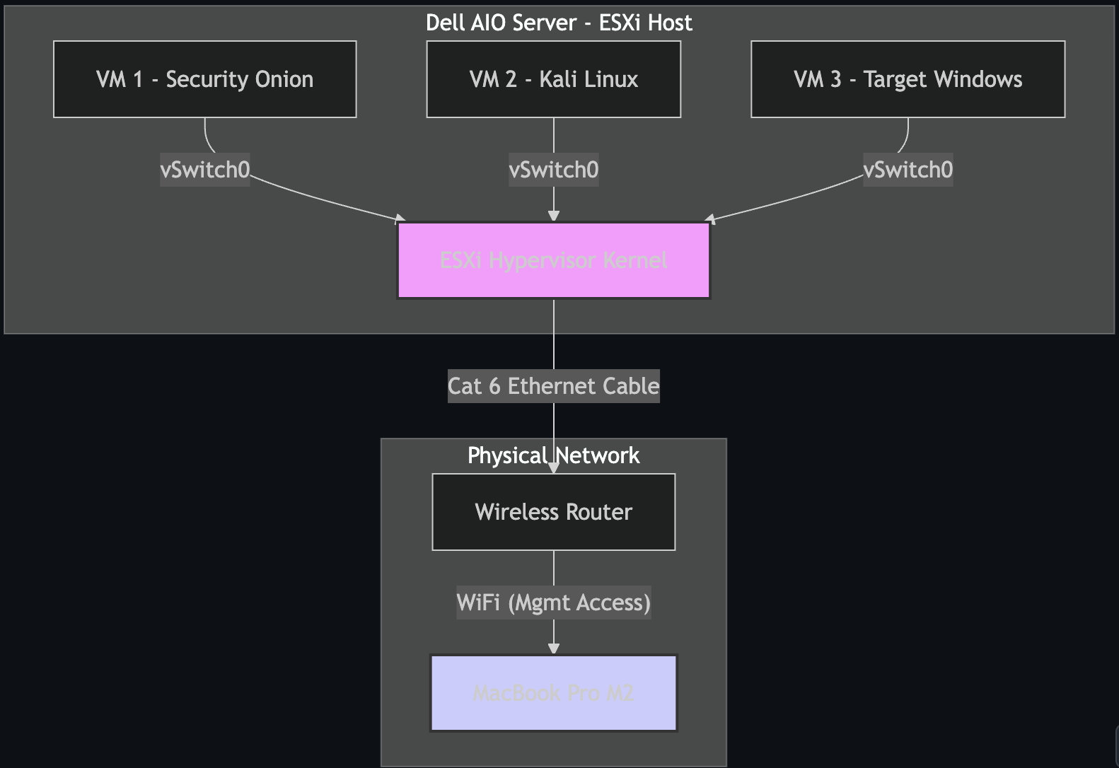Screen dimensions: 1119x768
Task: Click arrowhead entering ESXi Kernel from Kali Linux
Action: click(553, 216)
